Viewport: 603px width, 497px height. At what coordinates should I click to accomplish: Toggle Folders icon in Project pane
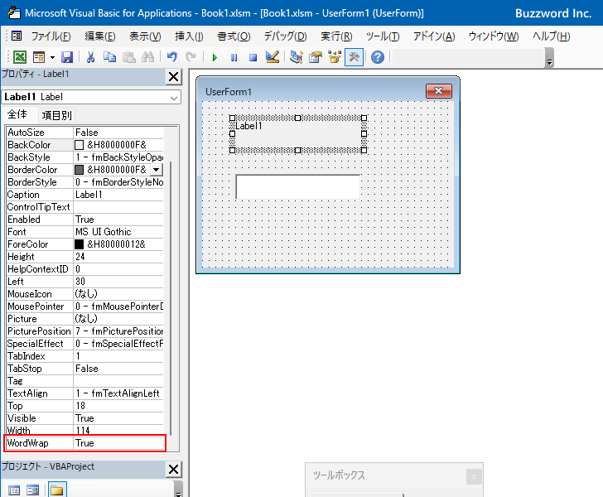coord(57,490)
